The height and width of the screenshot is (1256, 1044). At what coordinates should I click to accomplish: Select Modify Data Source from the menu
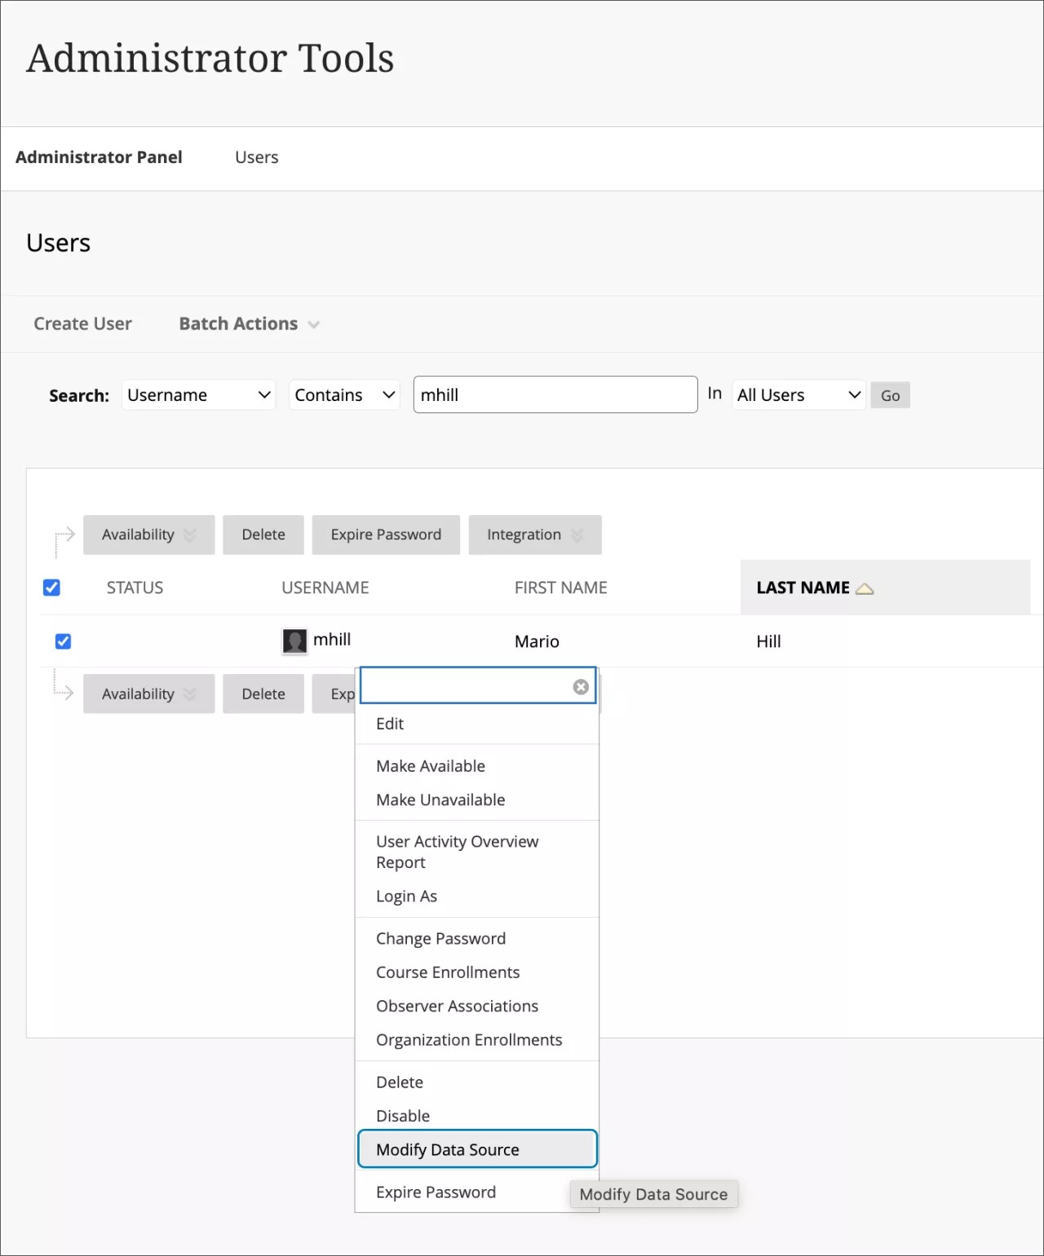pyautogui.click(x=447, y=1149)
